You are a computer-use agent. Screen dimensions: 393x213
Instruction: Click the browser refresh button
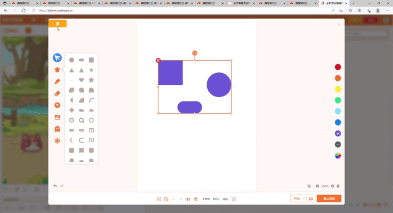click(23, 11)
